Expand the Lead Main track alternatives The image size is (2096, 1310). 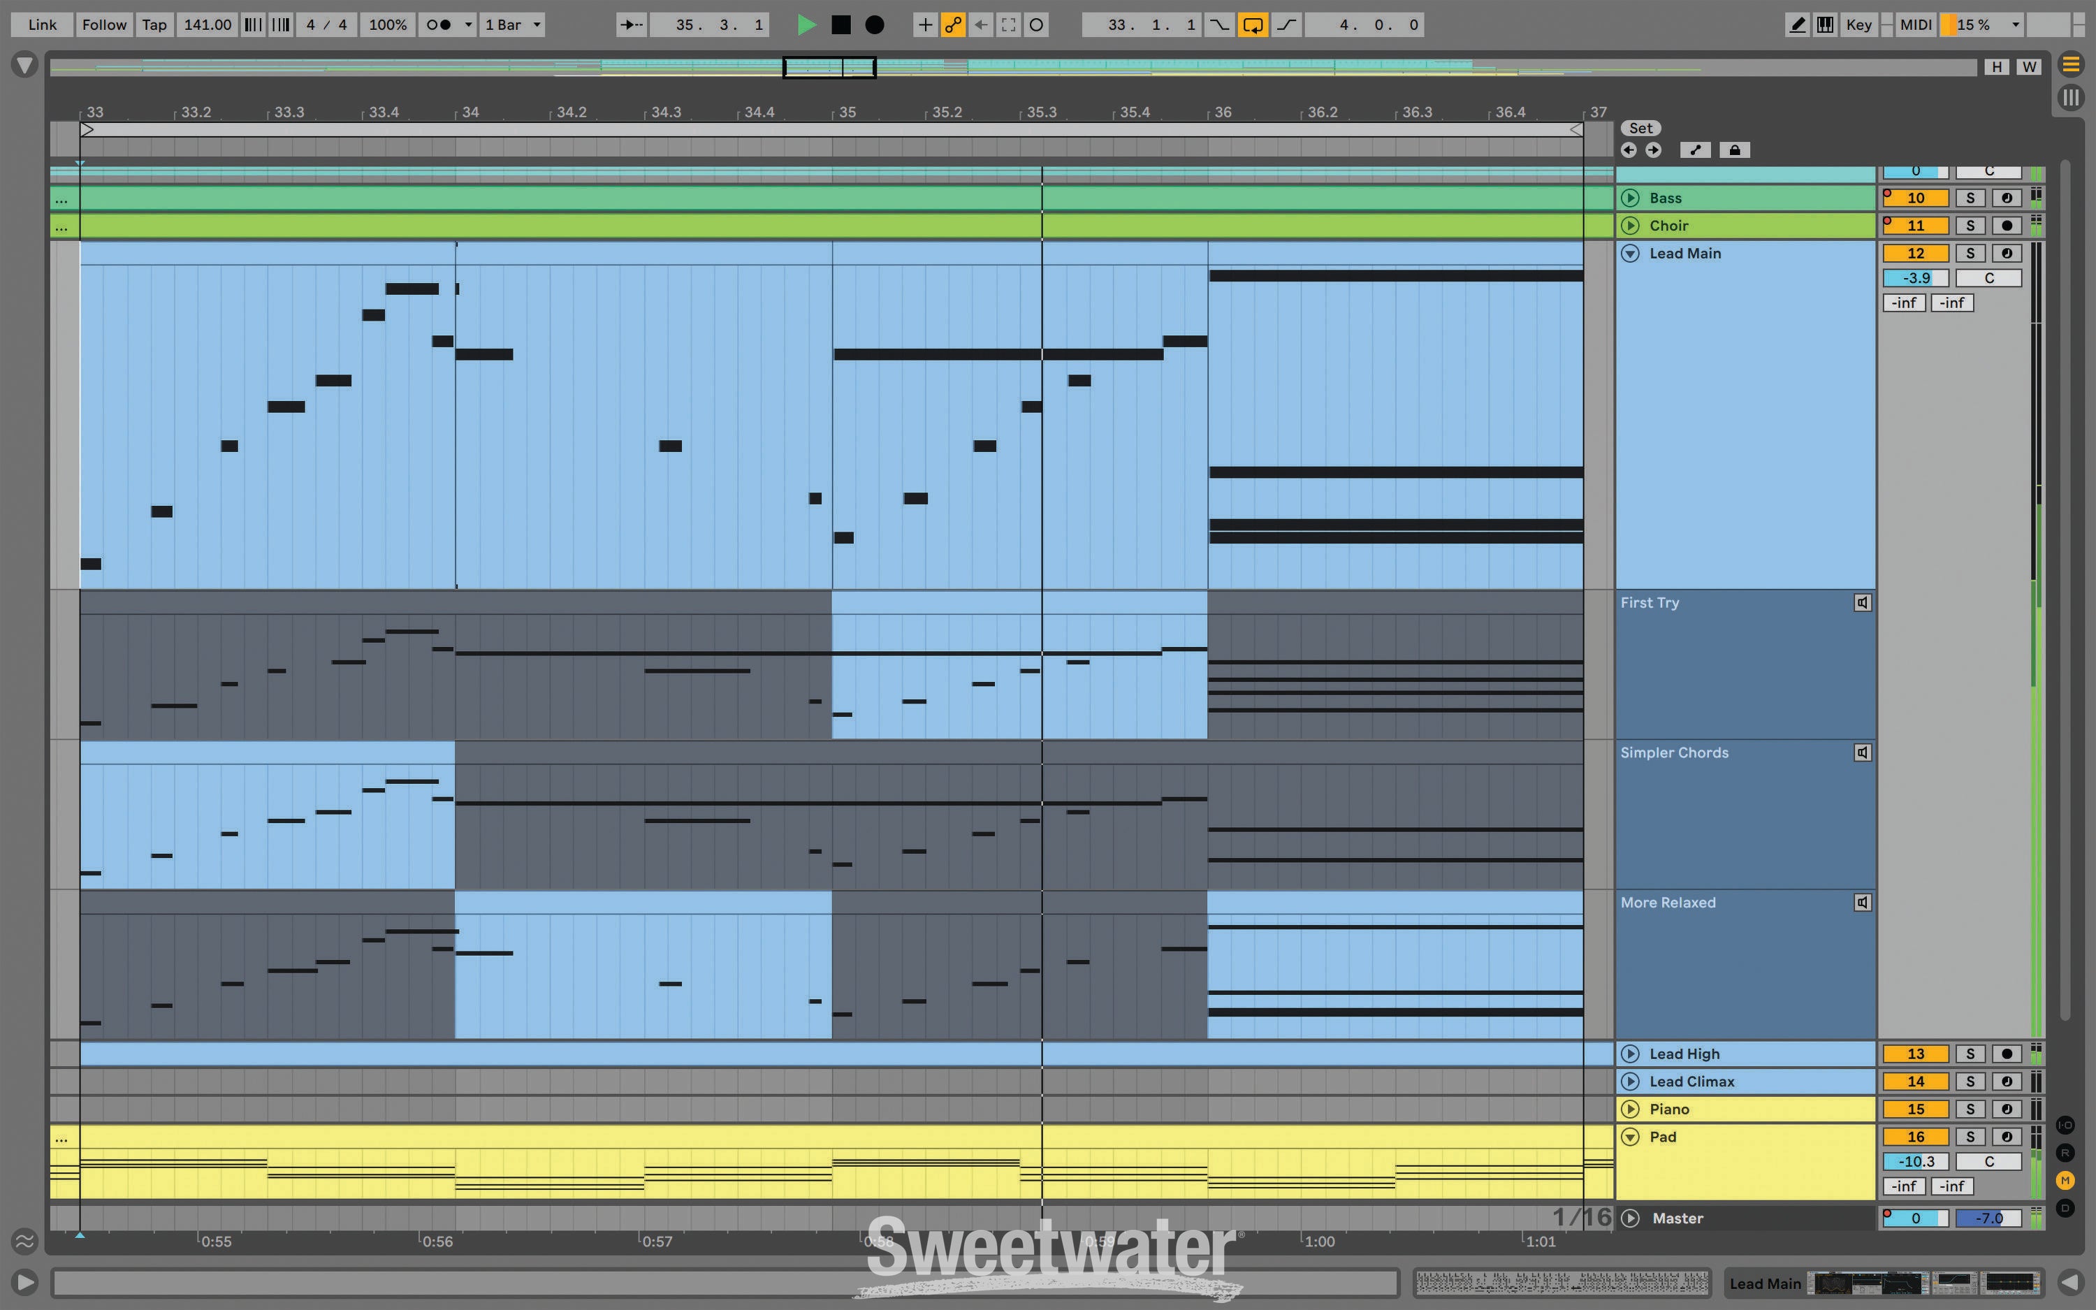click(1633, 254)
